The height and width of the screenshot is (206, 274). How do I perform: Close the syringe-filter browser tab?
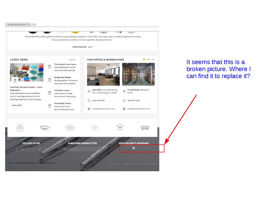pyautogui.click(x=29, y=24)
